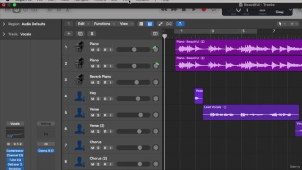This screenshot has height=170, width=302.
Task: Click the Record button in transport
Action: pyautogui.click(x=203, y=9)
